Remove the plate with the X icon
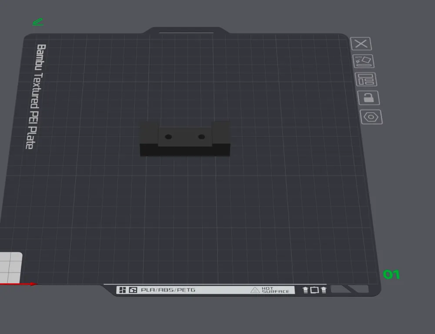This screenshot has height=334, width=435. [x=361, y=44]
